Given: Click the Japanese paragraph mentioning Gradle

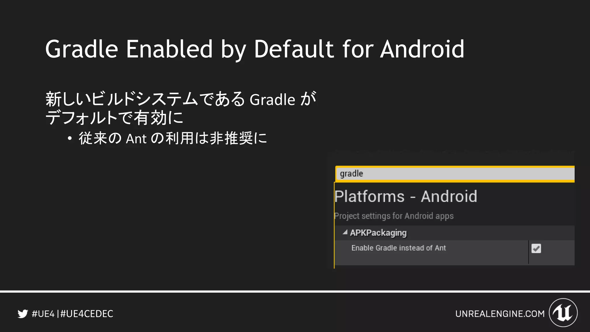Looking at the screenshot, I should 181,108.
